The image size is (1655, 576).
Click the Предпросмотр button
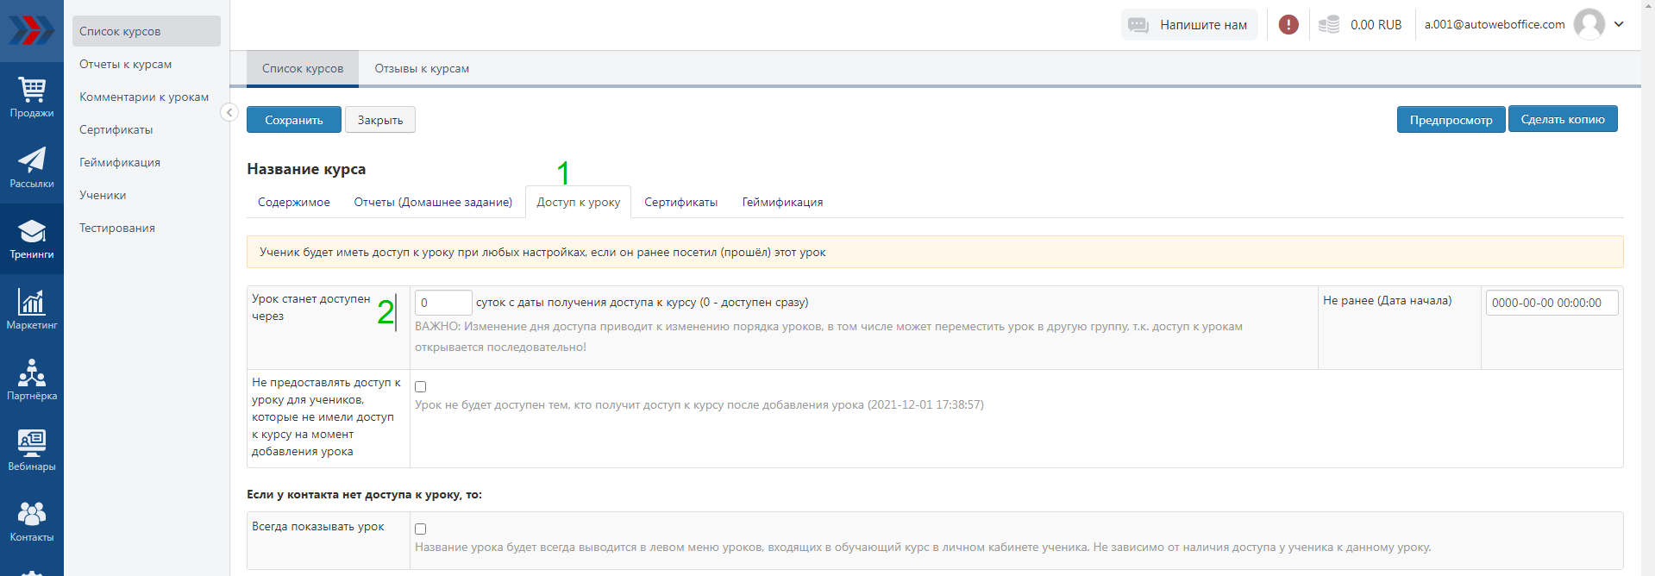coord(1451,120)
